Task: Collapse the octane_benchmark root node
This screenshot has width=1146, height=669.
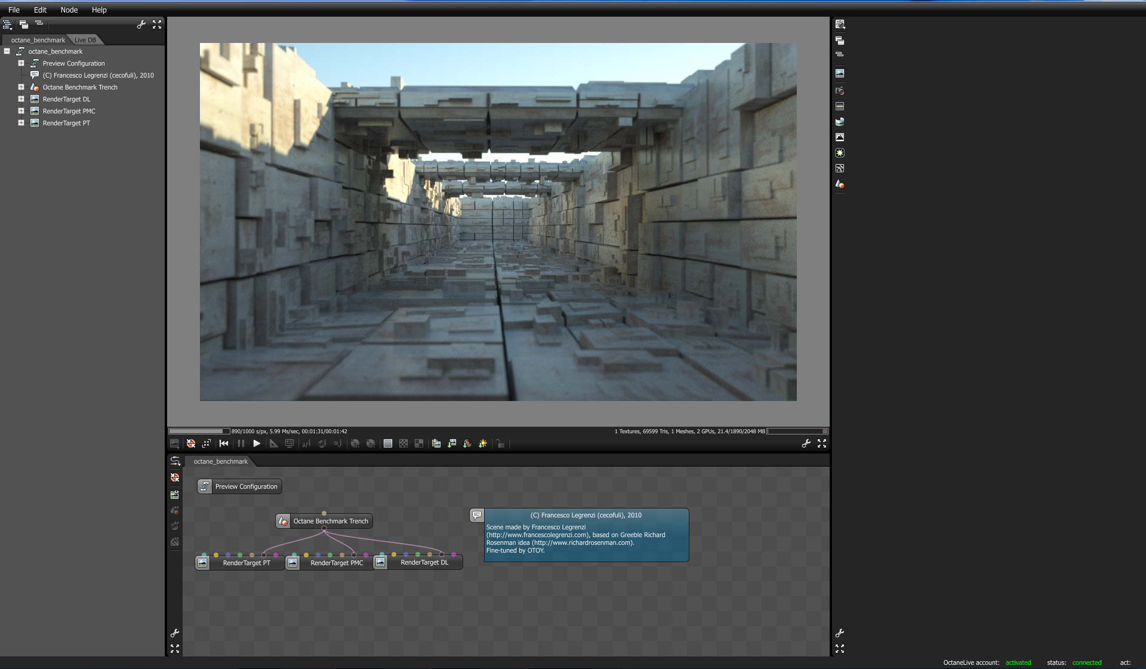Action: coord(7,51)
